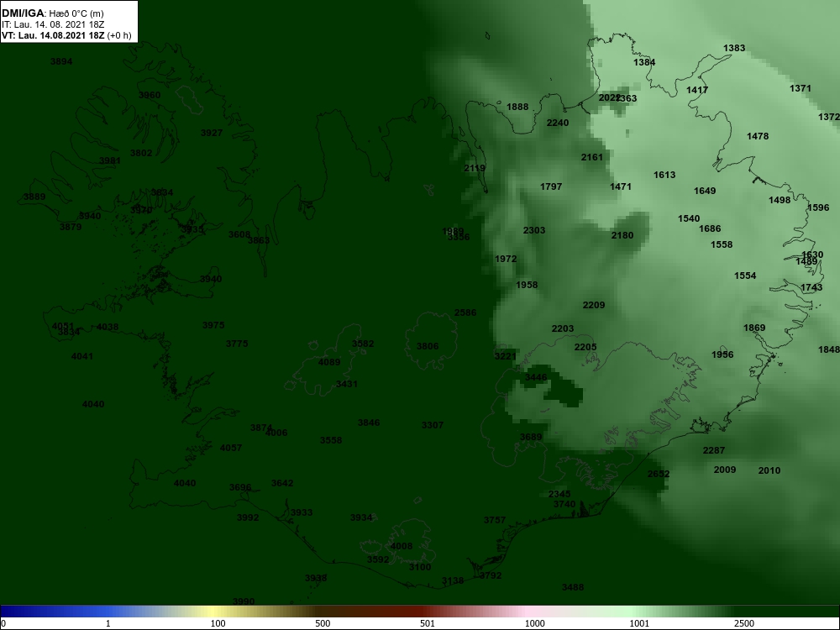Click the map value 3894

pos(61,61)
